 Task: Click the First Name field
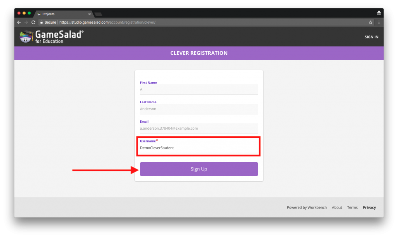point(199,89)
